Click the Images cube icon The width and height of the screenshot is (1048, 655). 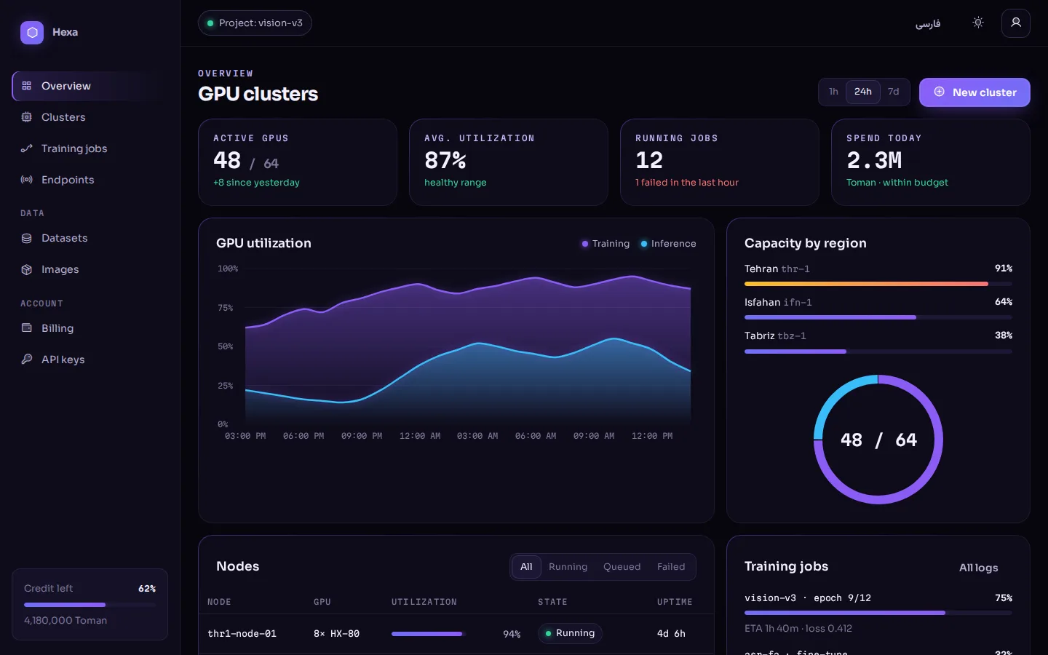[27, 269]
